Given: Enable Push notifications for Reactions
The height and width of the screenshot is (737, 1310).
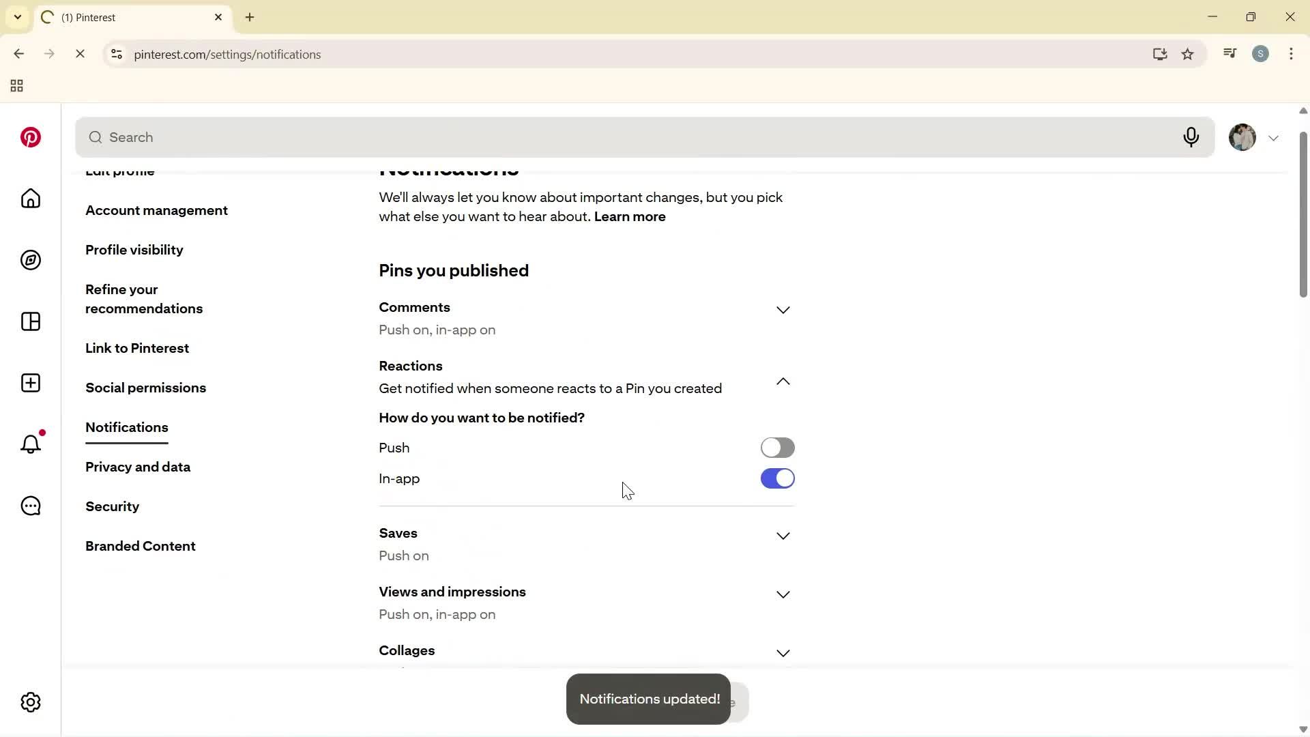Looking at the screenshot, I should pyautogui.click(x=778, y=448).
